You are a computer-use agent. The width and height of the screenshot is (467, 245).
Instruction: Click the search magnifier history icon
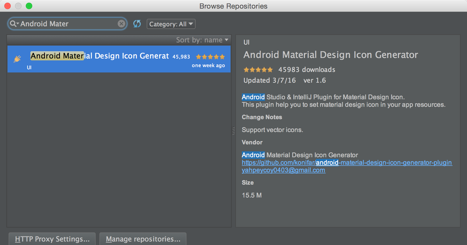pos(14,24)
